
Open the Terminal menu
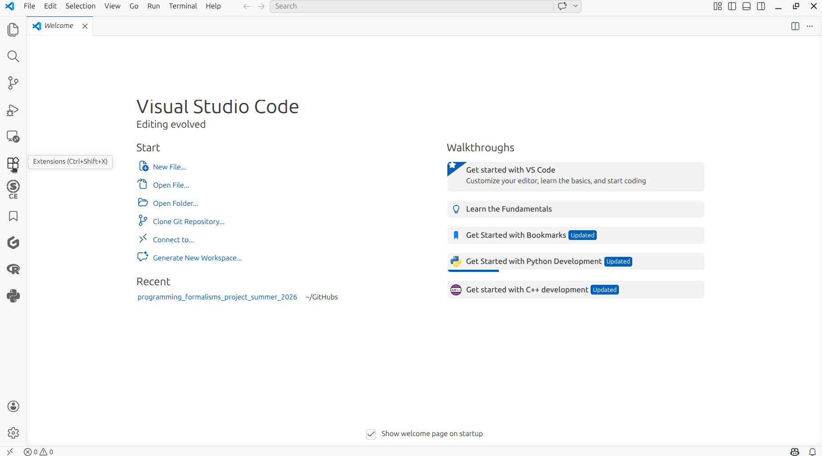tap(183, 6)
